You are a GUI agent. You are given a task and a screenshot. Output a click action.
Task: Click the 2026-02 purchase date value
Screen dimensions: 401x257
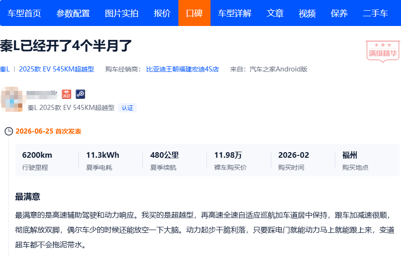point(294,155)
